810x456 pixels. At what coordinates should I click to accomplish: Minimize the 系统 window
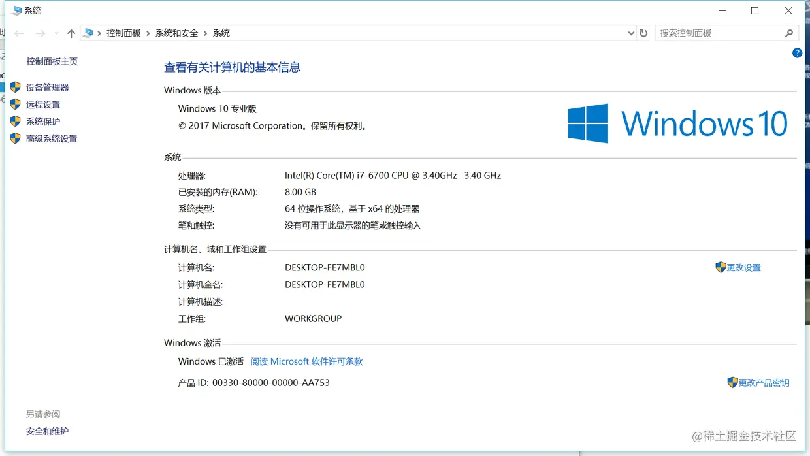click(722, 10)
